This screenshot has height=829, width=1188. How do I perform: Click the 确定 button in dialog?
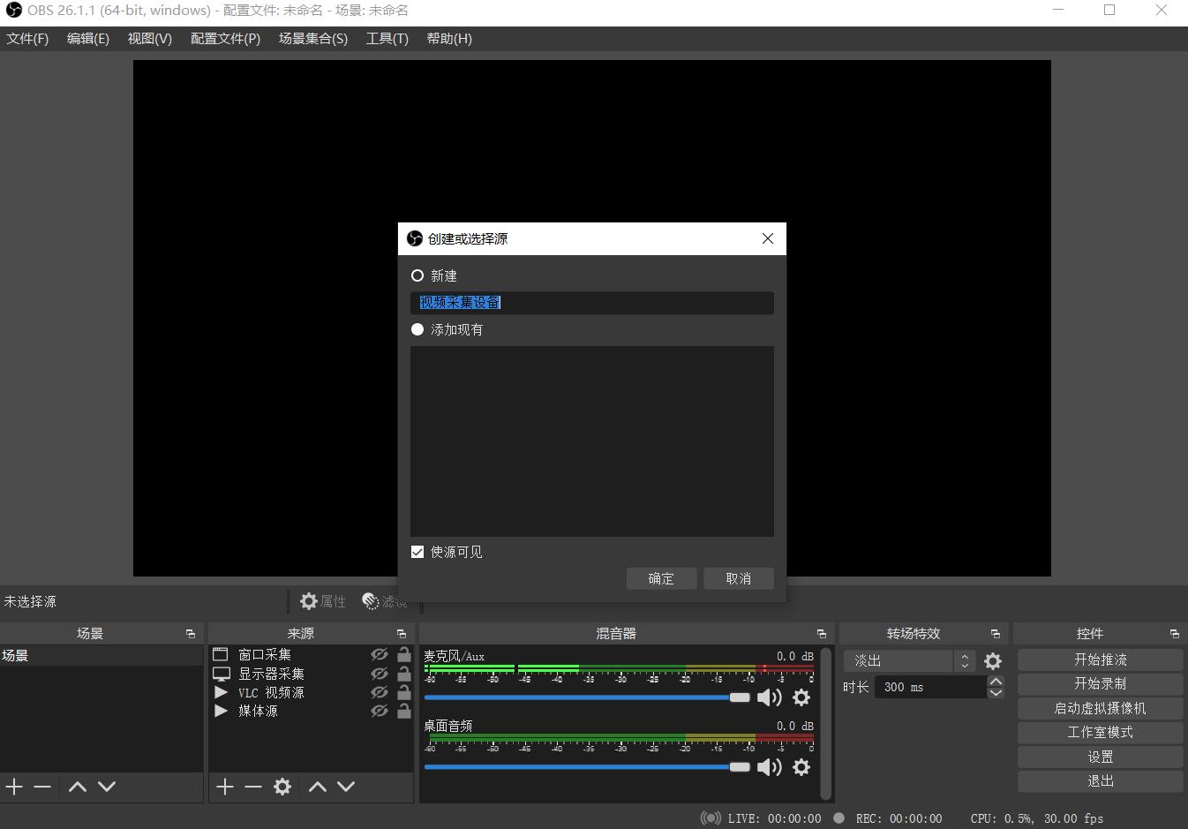661,578
